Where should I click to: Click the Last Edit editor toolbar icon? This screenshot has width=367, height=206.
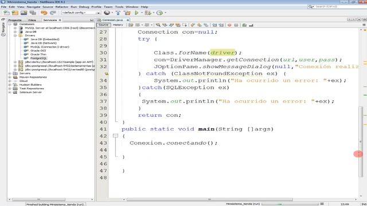point(131,25)
